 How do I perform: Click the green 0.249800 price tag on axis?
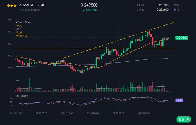tap(182, 38)
